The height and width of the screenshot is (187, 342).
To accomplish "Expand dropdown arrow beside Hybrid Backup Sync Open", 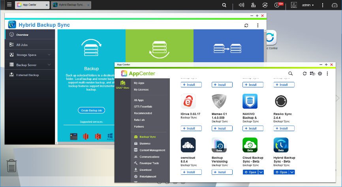I will (292, 172).
